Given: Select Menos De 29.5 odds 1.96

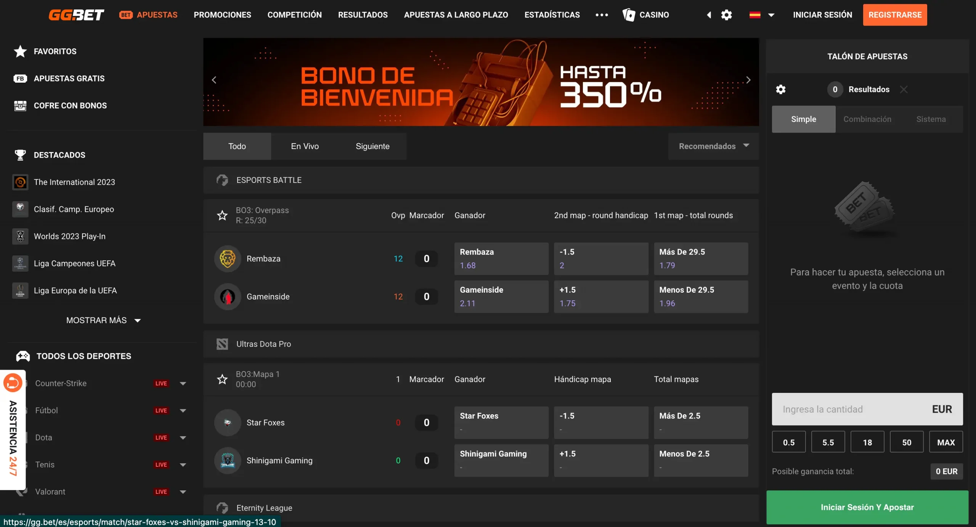Looking at the screenshot, I should tap(701, 297).
